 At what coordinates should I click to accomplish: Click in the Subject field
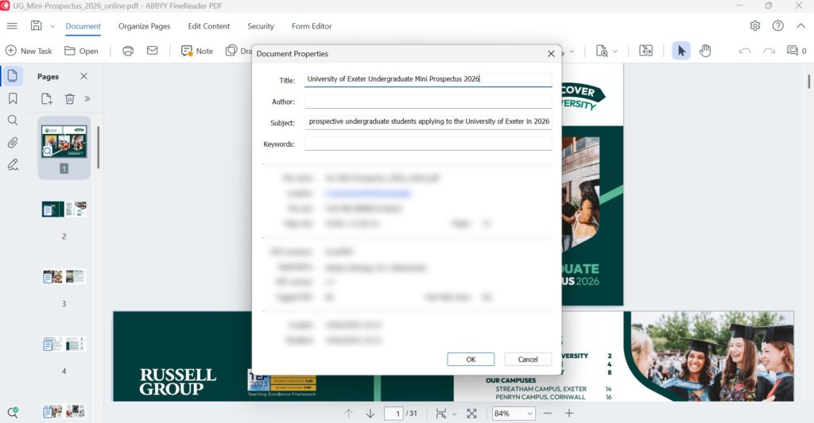coord(428,121)
